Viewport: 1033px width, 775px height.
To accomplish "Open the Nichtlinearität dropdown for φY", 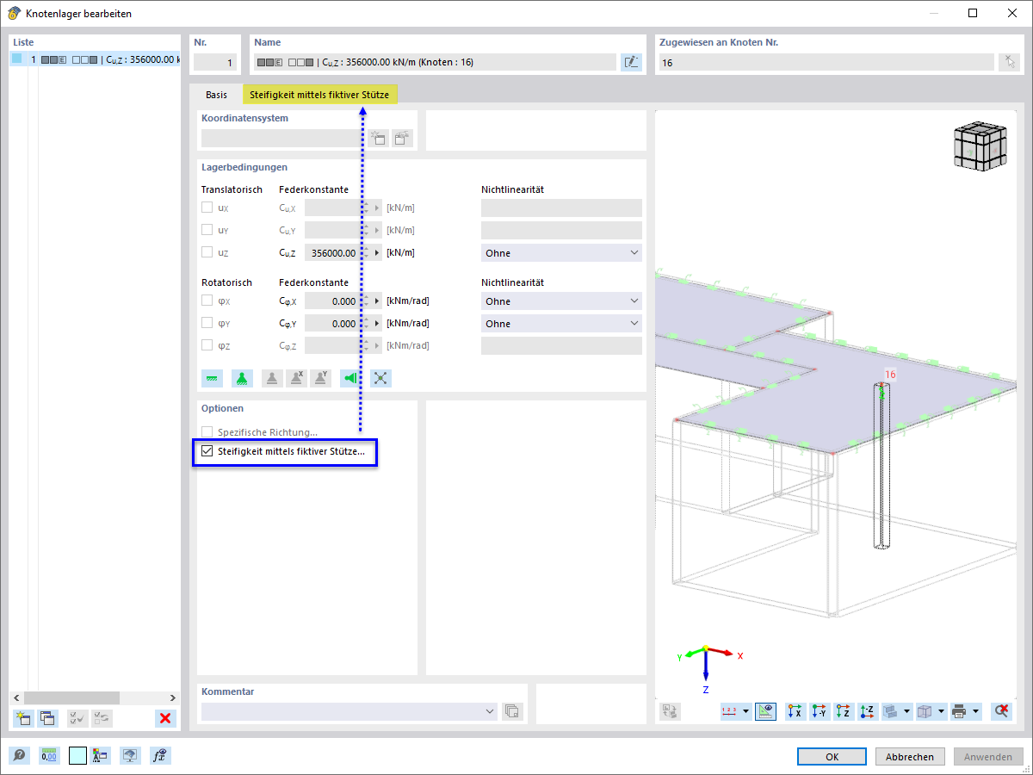I will click(x=561, y=324).
